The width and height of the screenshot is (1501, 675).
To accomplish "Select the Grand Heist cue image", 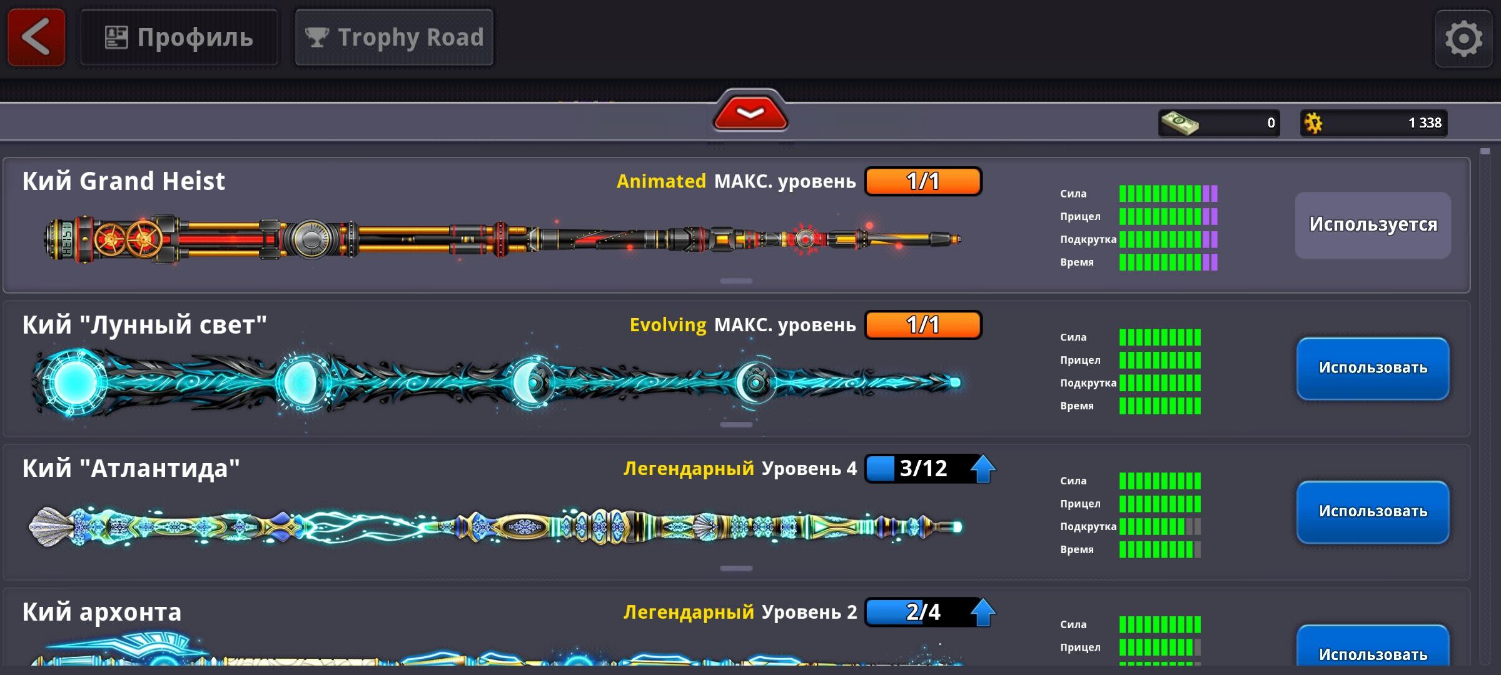I will (x=502, y=239).
